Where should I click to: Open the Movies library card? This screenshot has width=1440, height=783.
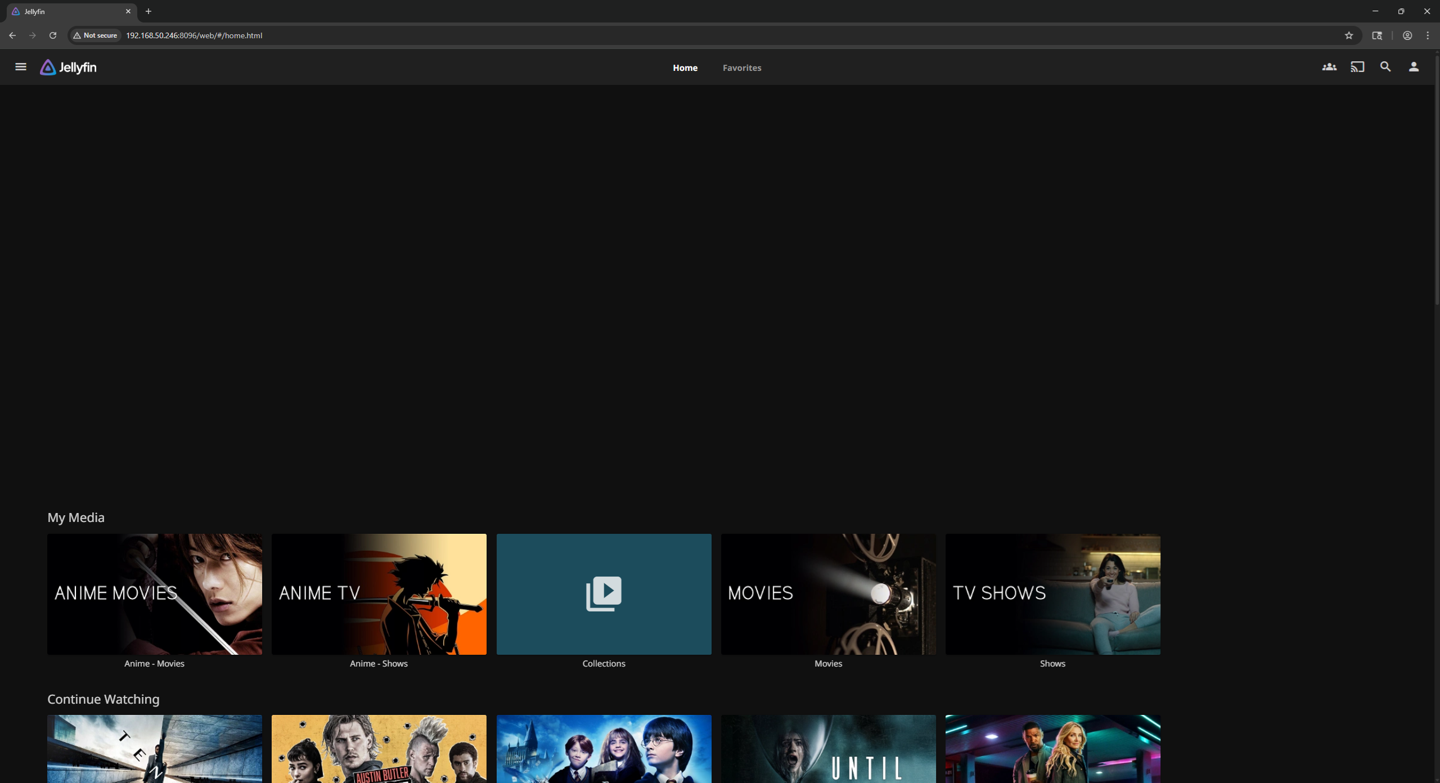click(x=828, y=594)
